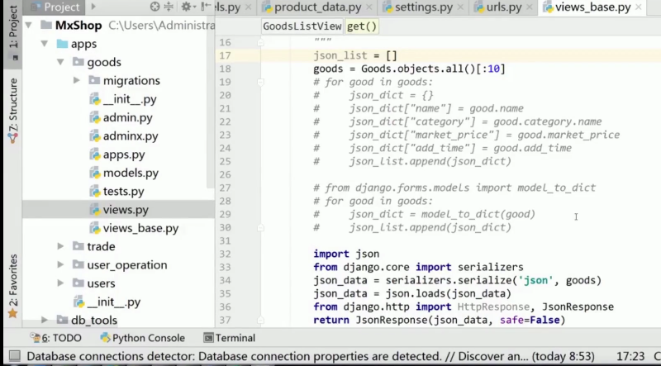
Task: Toggle the code fold marker at line 16
Action: (260, 42)
